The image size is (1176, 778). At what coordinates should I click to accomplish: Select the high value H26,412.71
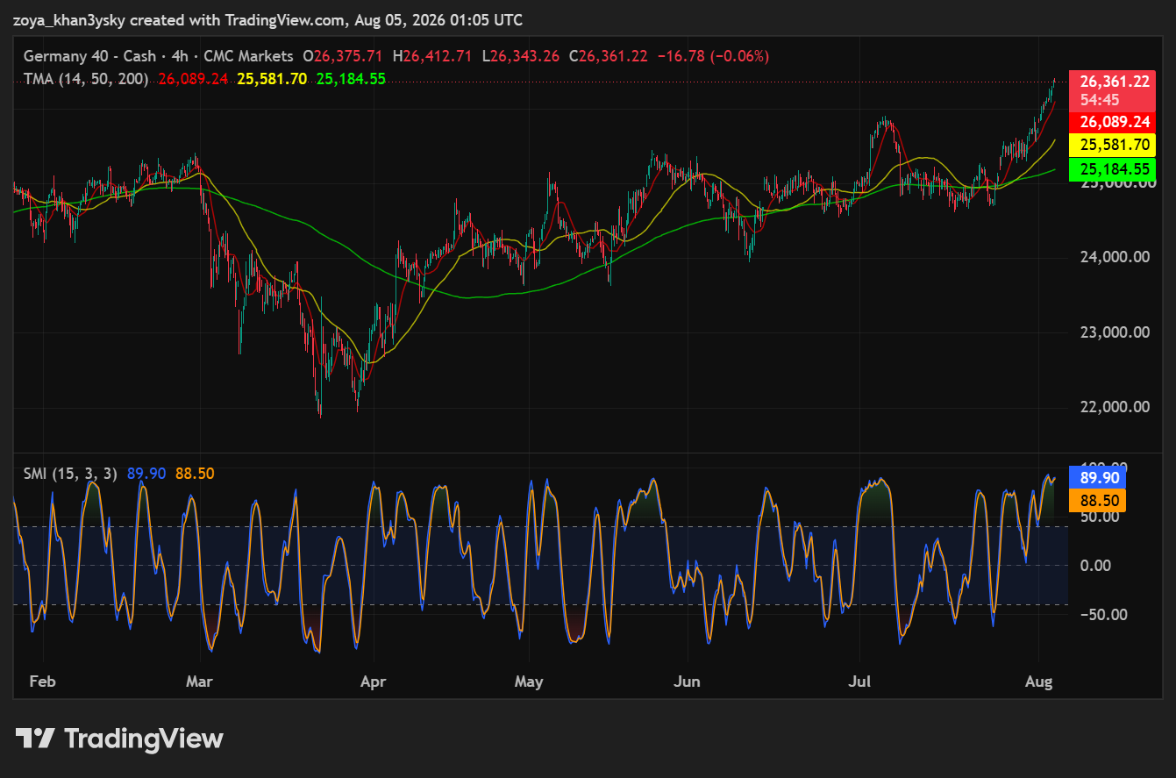[434, 56]
